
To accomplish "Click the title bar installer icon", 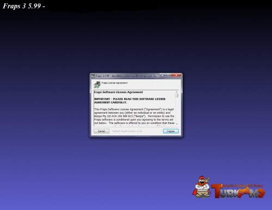I will (93, 76).
